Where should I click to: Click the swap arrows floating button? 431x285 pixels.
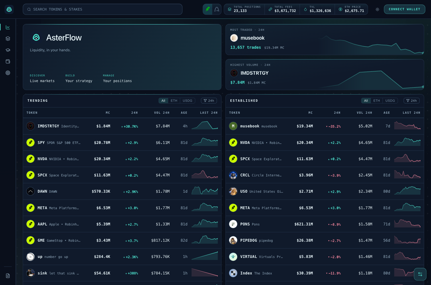tap(420, 274)
